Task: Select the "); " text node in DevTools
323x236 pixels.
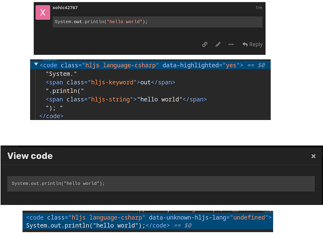Action: coord(54,108)
